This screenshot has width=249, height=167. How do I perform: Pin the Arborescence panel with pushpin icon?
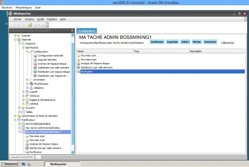coord(72,31)
